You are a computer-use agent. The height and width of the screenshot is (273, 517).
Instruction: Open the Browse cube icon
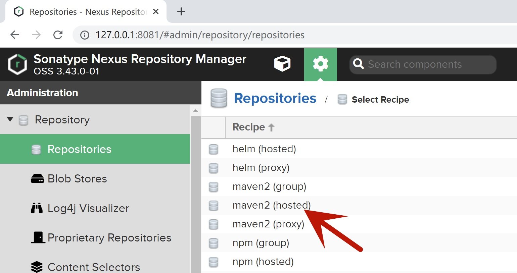282,64
